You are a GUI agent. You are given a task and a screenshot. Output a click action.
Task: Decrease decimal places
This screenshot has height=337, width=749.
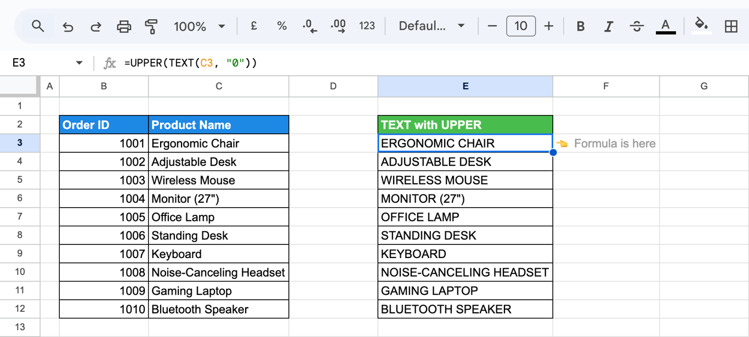pyautogui.click(x=310, y=26)
